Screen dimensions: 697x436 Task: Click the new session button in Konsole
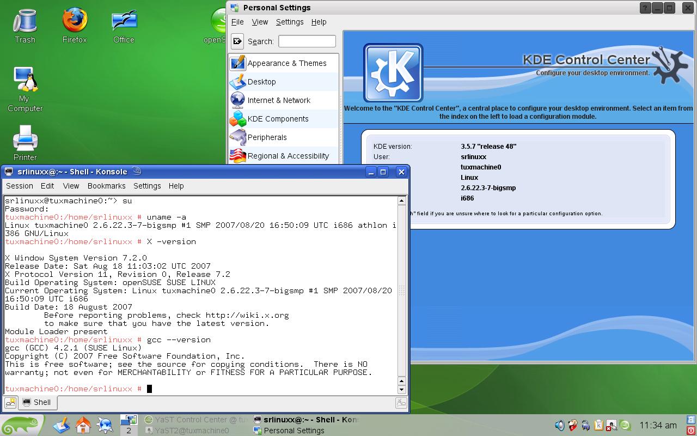10,403
